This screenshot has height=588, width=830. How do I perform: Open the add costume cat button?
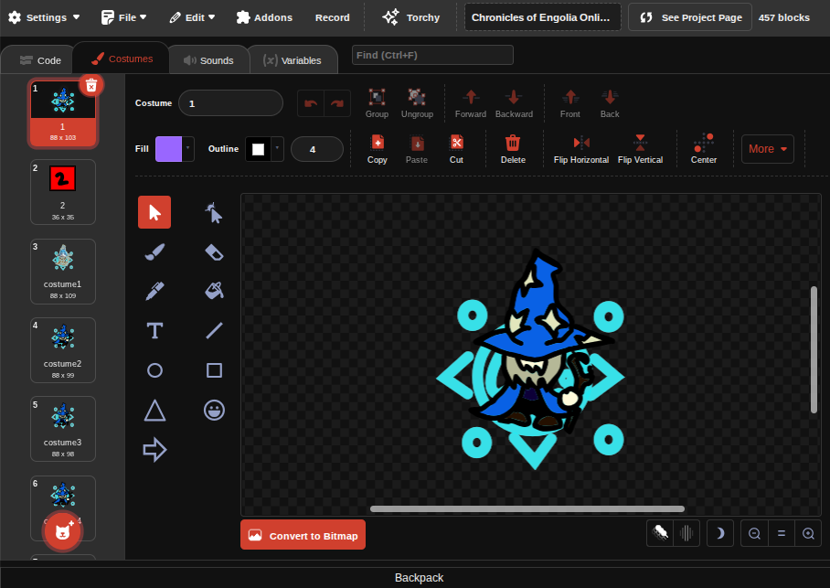[x=62, y=531]
